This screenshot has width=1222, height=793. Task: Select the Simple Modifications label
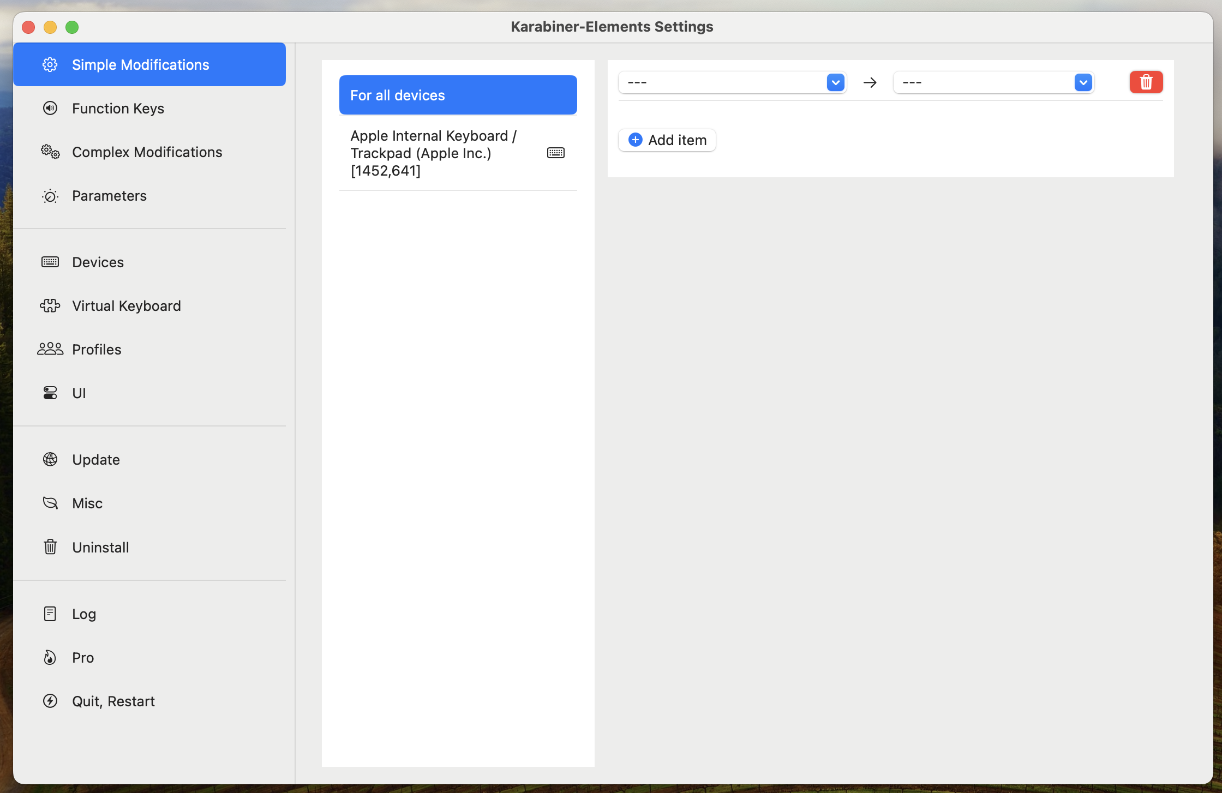(x=141, y=64)
